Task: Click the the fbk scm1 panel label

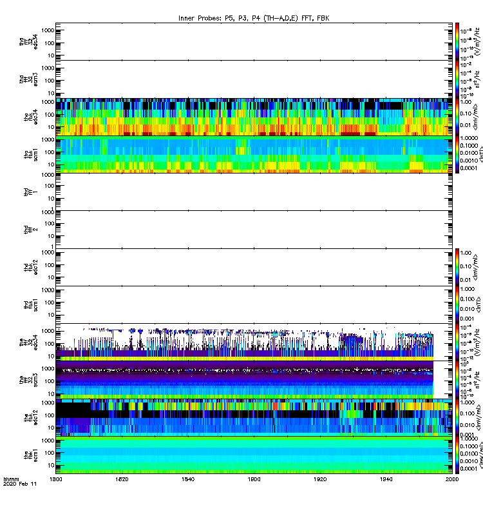Action: pyautogui.click(x=31, y=455)
